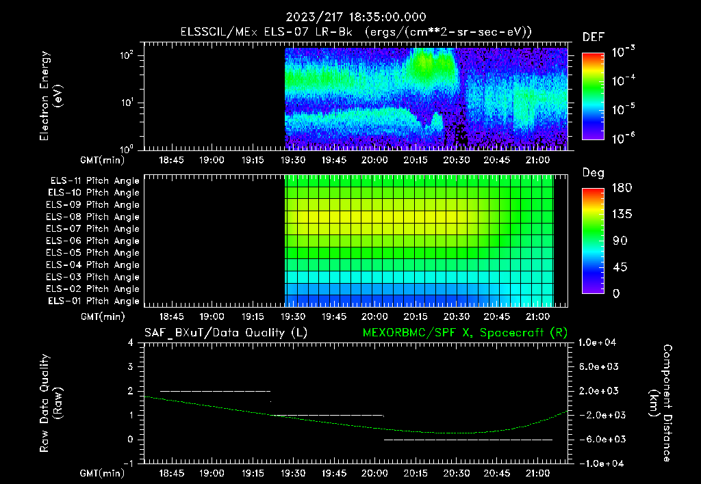This screenshot has height=484, width=701.
Task: Click the timestamp title 2023/217 18:35:00.000
Action: coord(356,17)
